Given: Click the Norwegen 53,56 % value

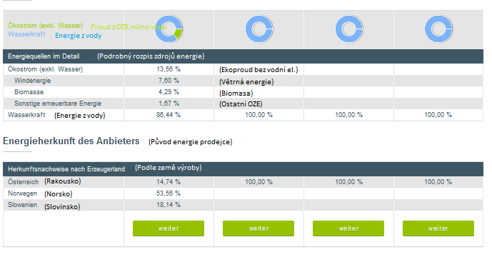Looking at the screenshot, I should 169,193.
